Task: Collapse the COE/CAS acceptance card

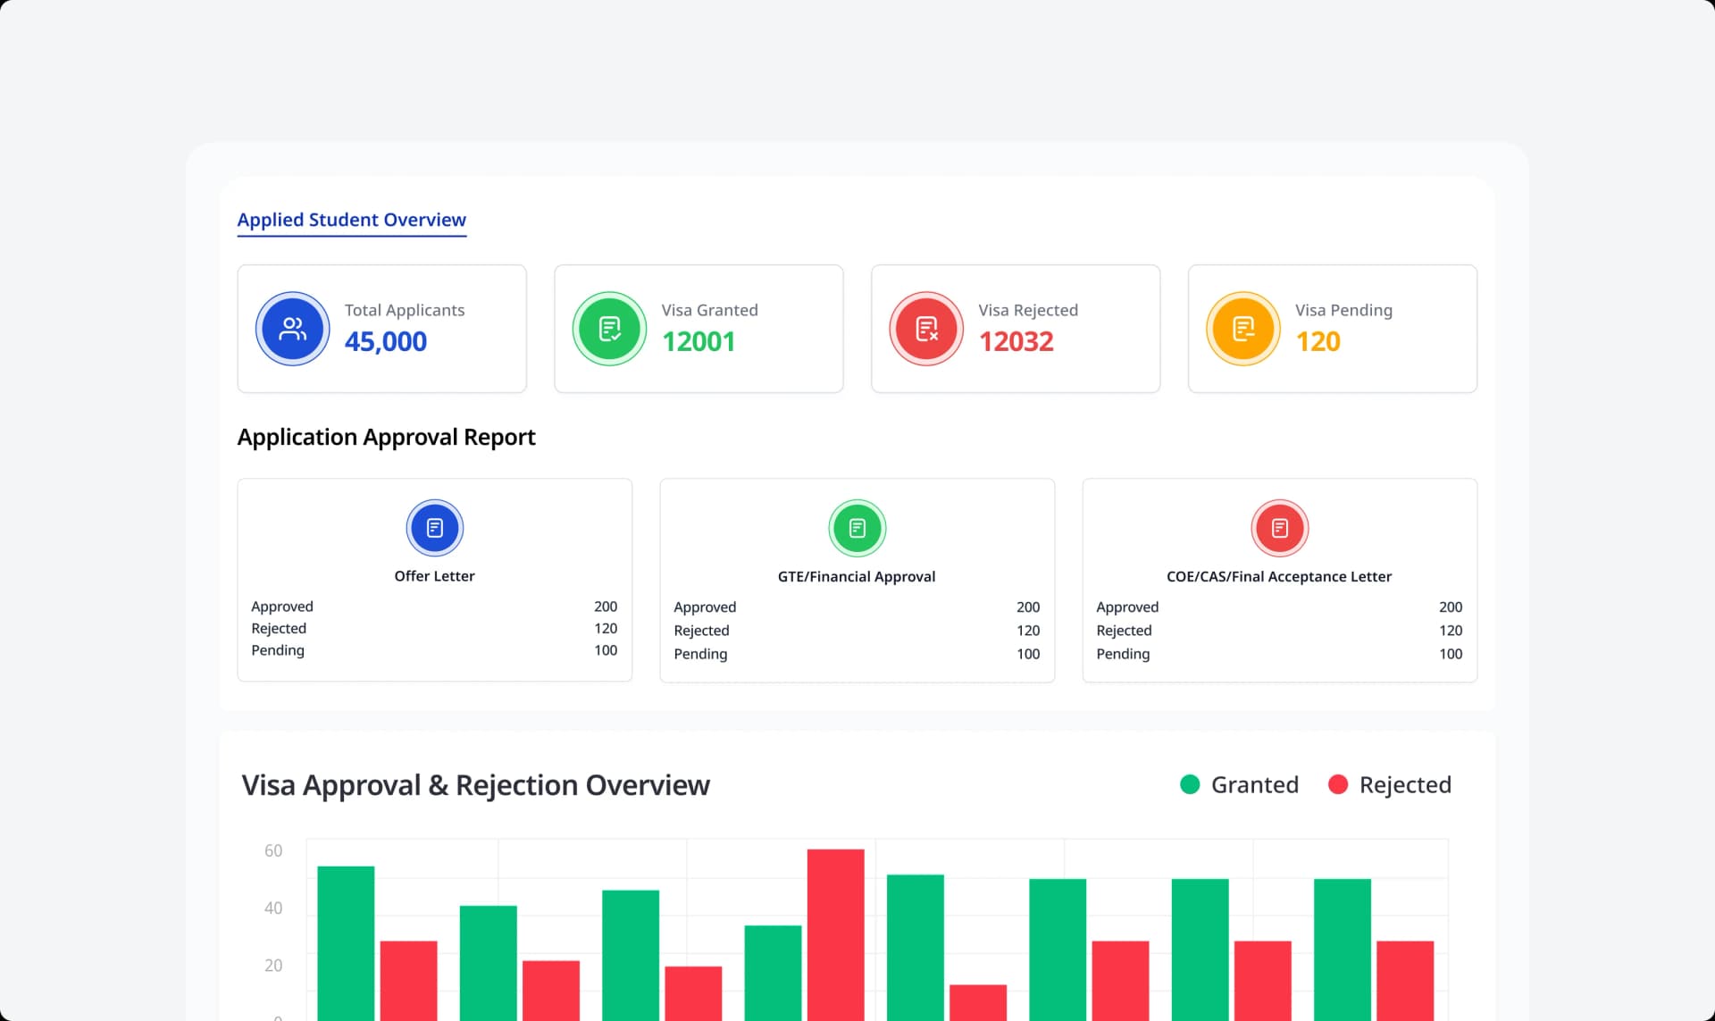Action: [1279, 580]
